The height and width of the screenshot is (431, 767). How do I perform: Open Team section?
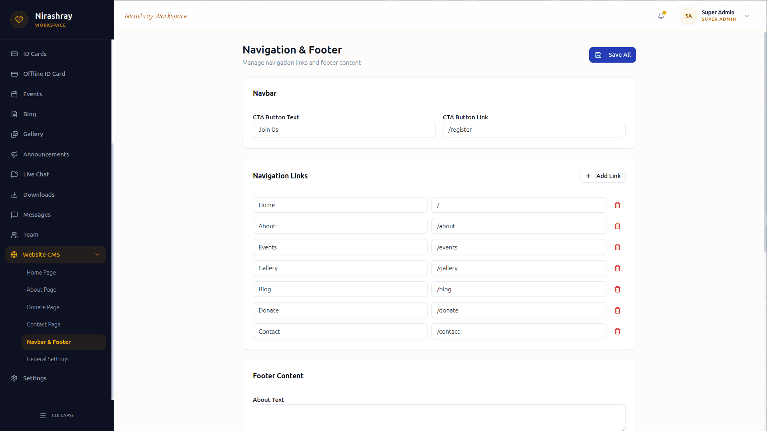[56, 235]
